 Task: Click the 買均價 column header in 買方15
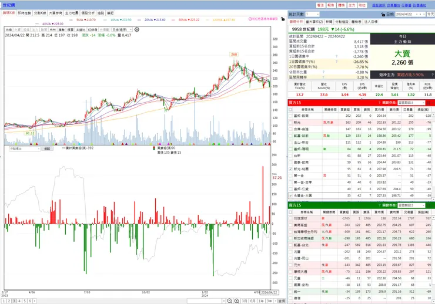(379, 110)
